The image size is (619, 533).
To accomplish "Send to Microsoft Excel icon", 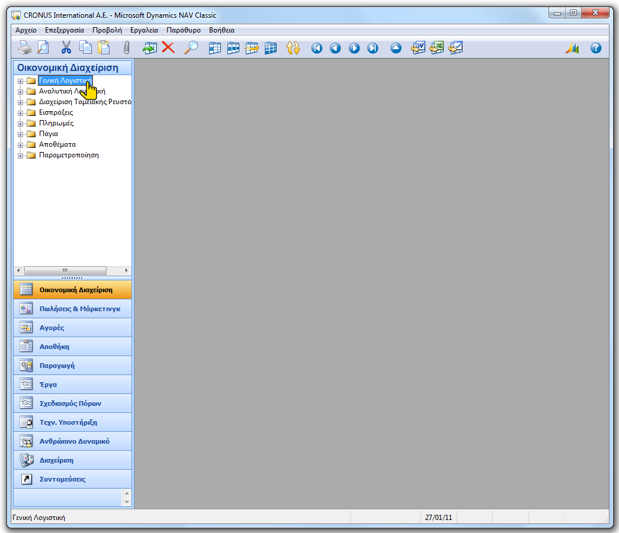I will point(437,48).
